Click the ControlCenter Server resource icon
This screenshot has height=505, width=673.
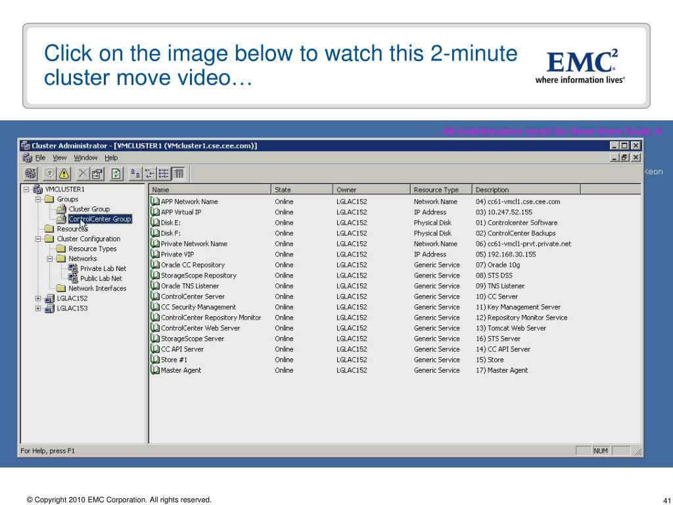click(x=155, y=296)
